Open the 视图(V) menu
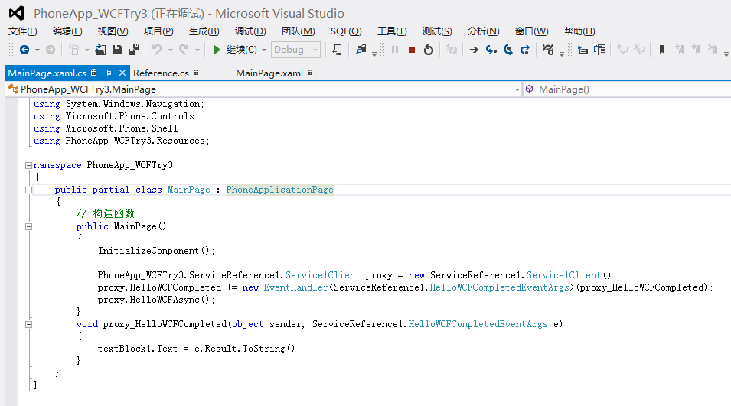The width and height of the screenshot is (731, 406). point(113,31)
